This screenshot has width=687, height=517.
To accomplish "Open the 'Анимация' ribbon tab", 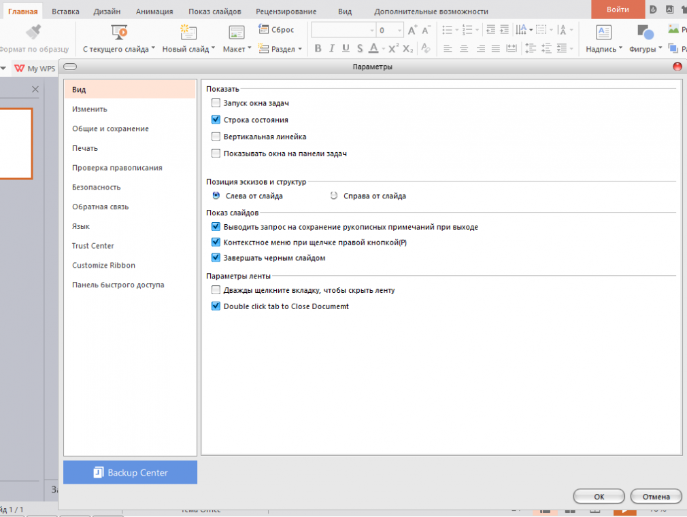I will coord(154,12).
